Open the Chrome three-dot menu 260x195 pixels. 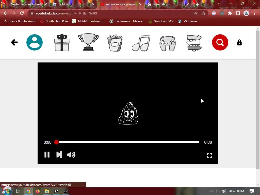click(x=254, y=13)
